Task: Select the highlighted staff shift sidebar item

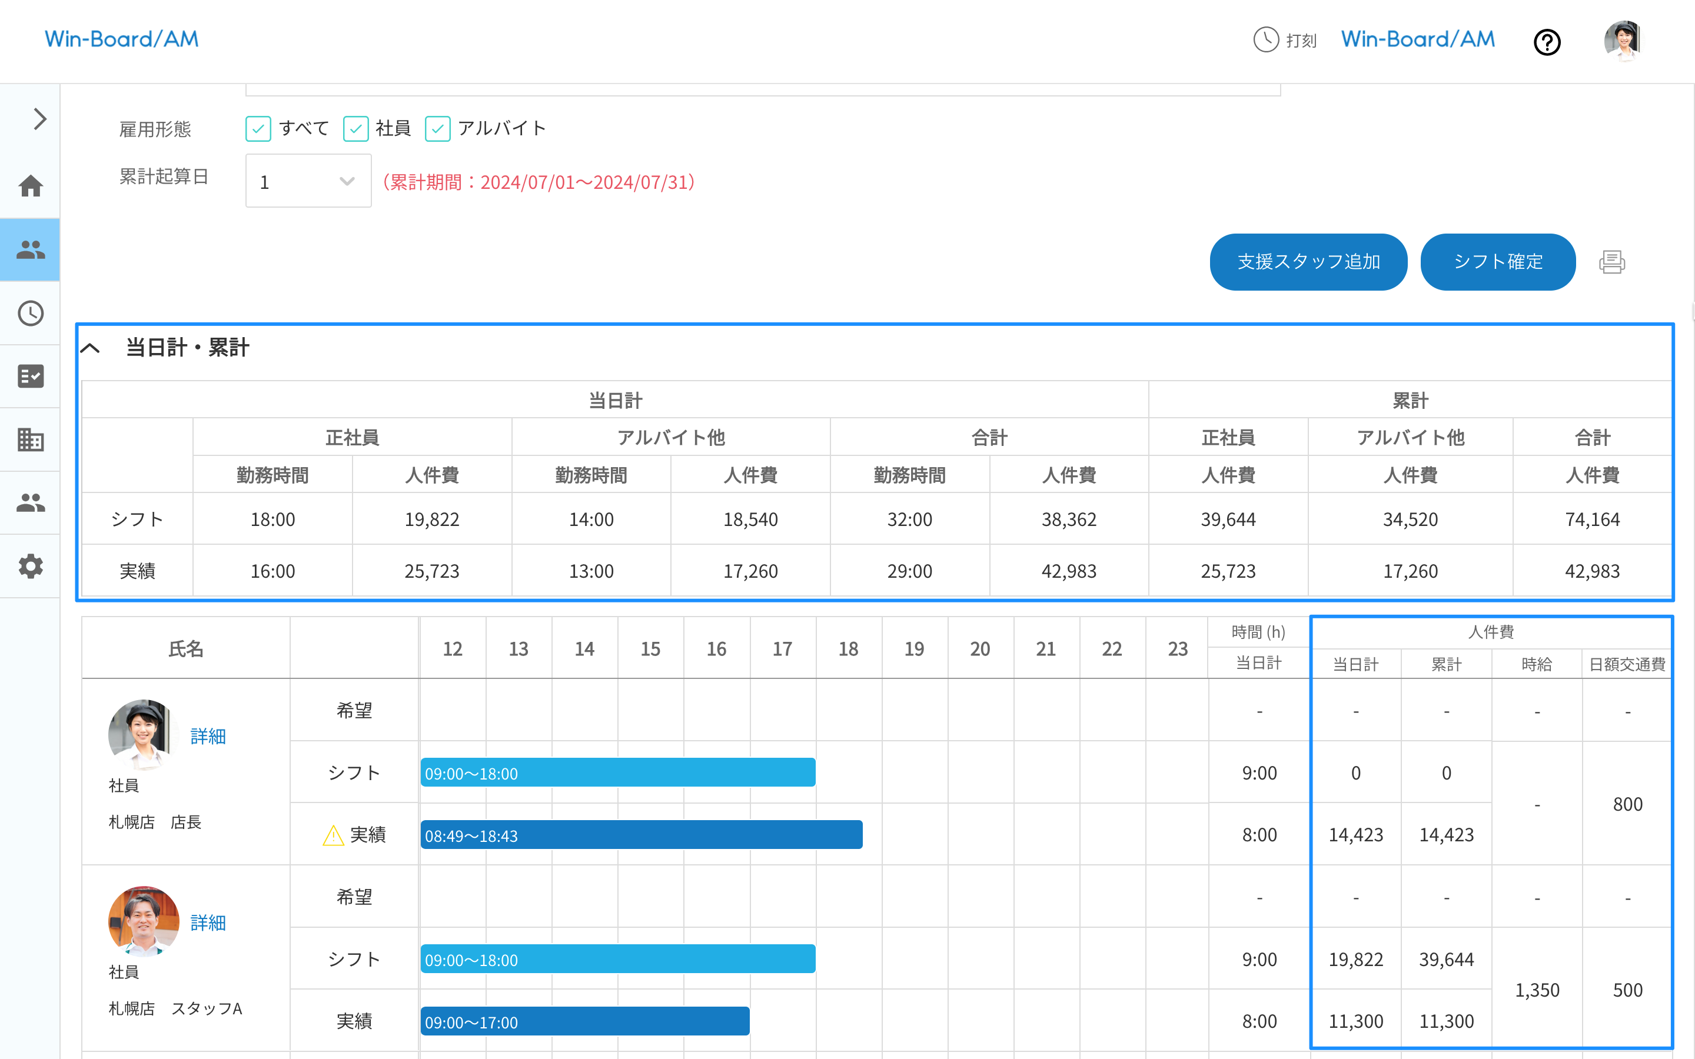Action: coord(30,250)
